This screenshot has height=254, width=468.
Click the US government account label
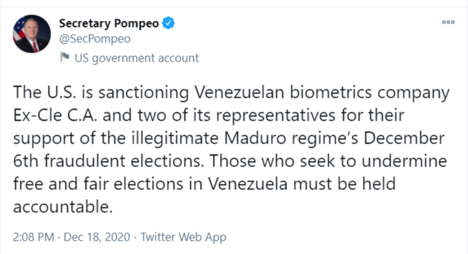(x=137, y=58)
